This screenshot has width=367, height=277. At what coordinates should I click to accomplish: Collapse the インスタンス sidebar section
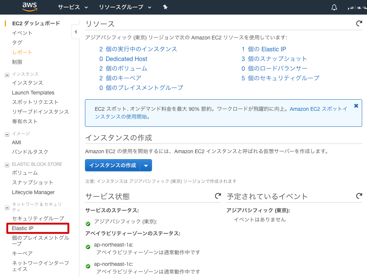pos(7,75)
